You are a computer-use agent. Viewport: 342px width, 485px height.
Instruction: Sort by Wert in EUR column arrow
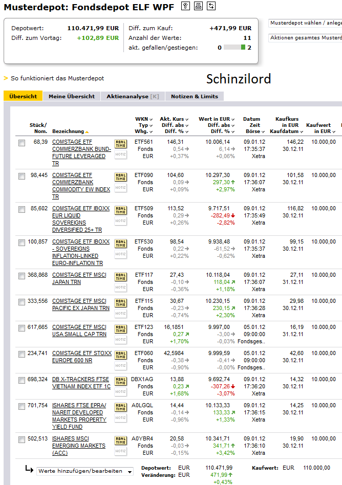[x=233, y=119]
